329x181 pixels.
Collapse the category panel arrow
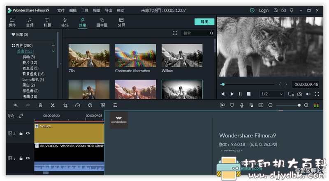(x=60, y=64)
